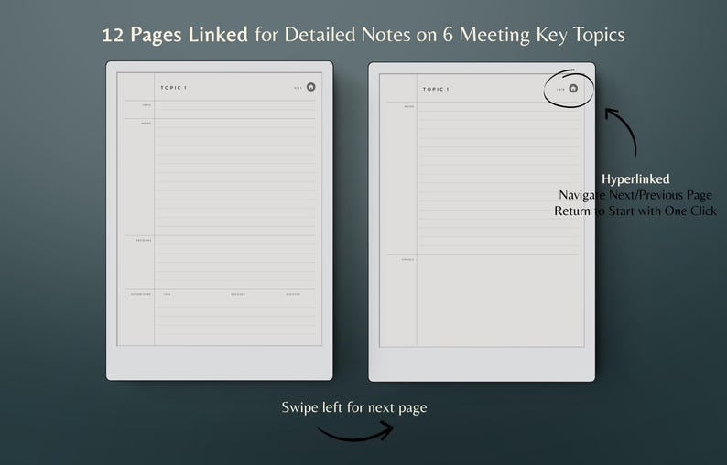The image size is (727, 465).
Task: Select the page number link beside right tablet's home icon
Action: 560,89
